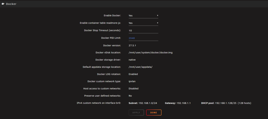Click the LOG rotation value Enabled
The height and width of the screenshot is (119, 268).
133,74
